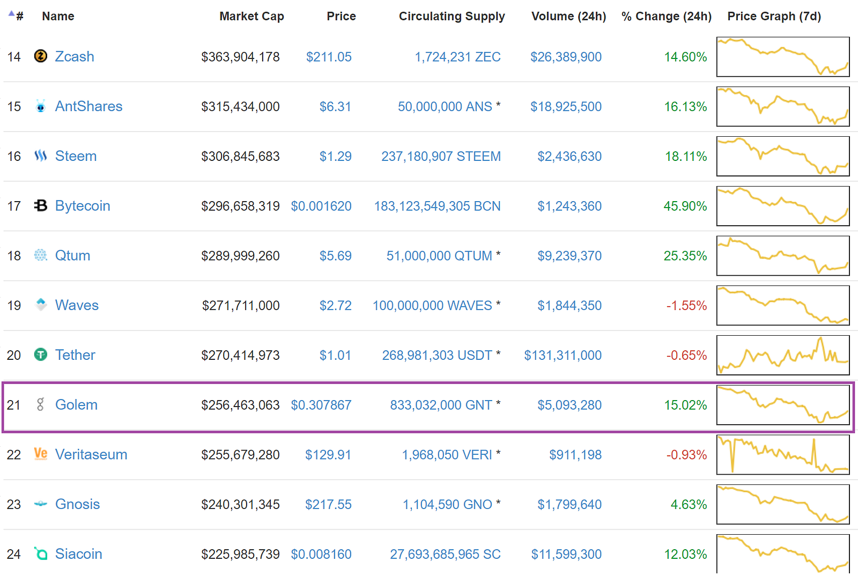Viewport: 858px width, 576px height.
Task: Click Veritaseum price $129.91
Action: point(328,455)
